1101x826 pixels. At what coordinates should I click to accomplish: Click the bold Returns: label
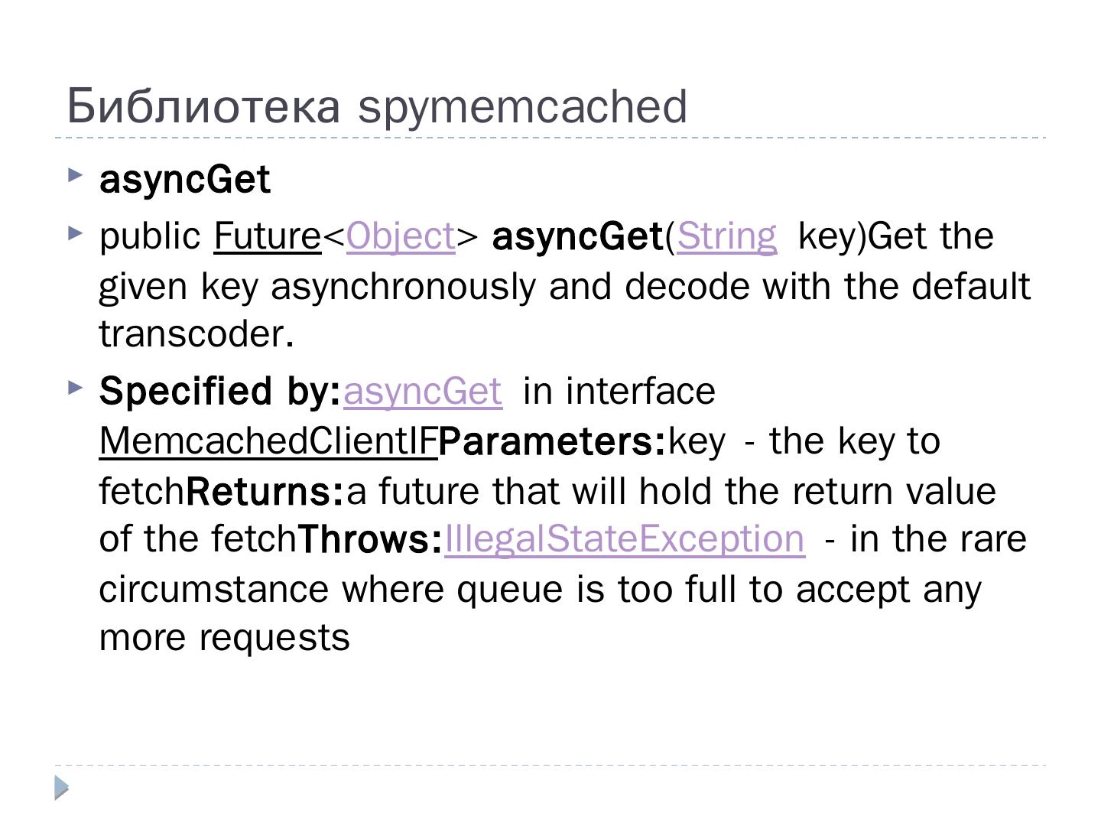pyautogui.click(x=265, y=492)
